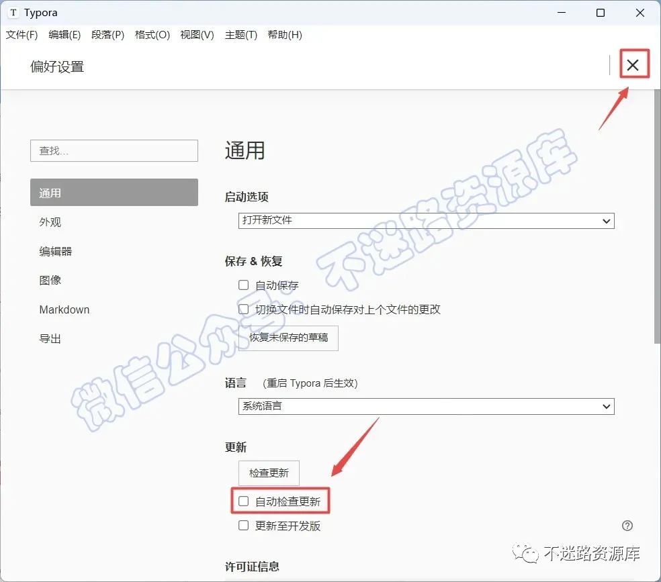The width and height of the screenshot is (661, 582).
Task: Minimize the Typora window
Action: 562,13
